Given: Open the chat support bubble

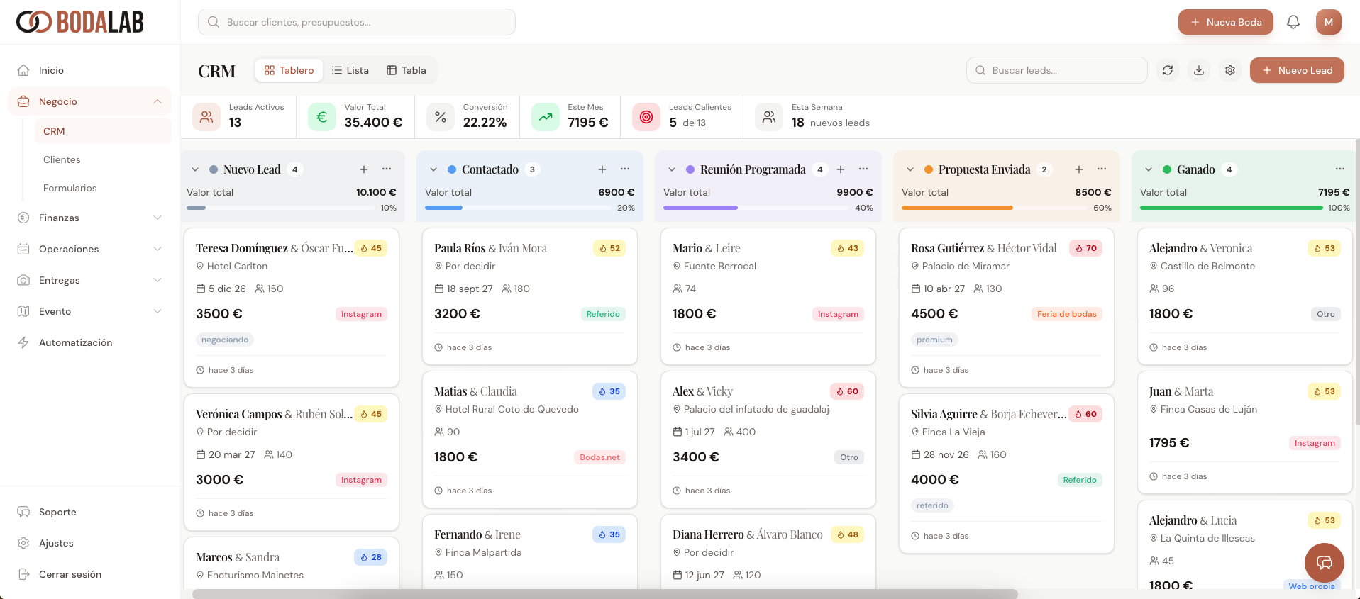Looking at the screenshot, I should (x=1325, y=563).
